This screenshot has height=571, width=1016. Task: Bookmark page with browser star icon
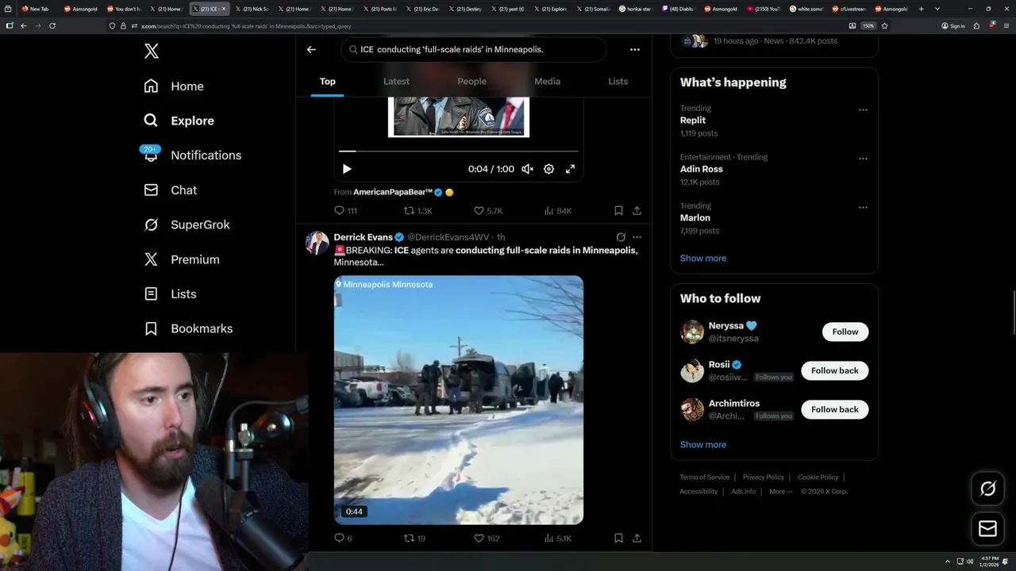pos(884,25)
